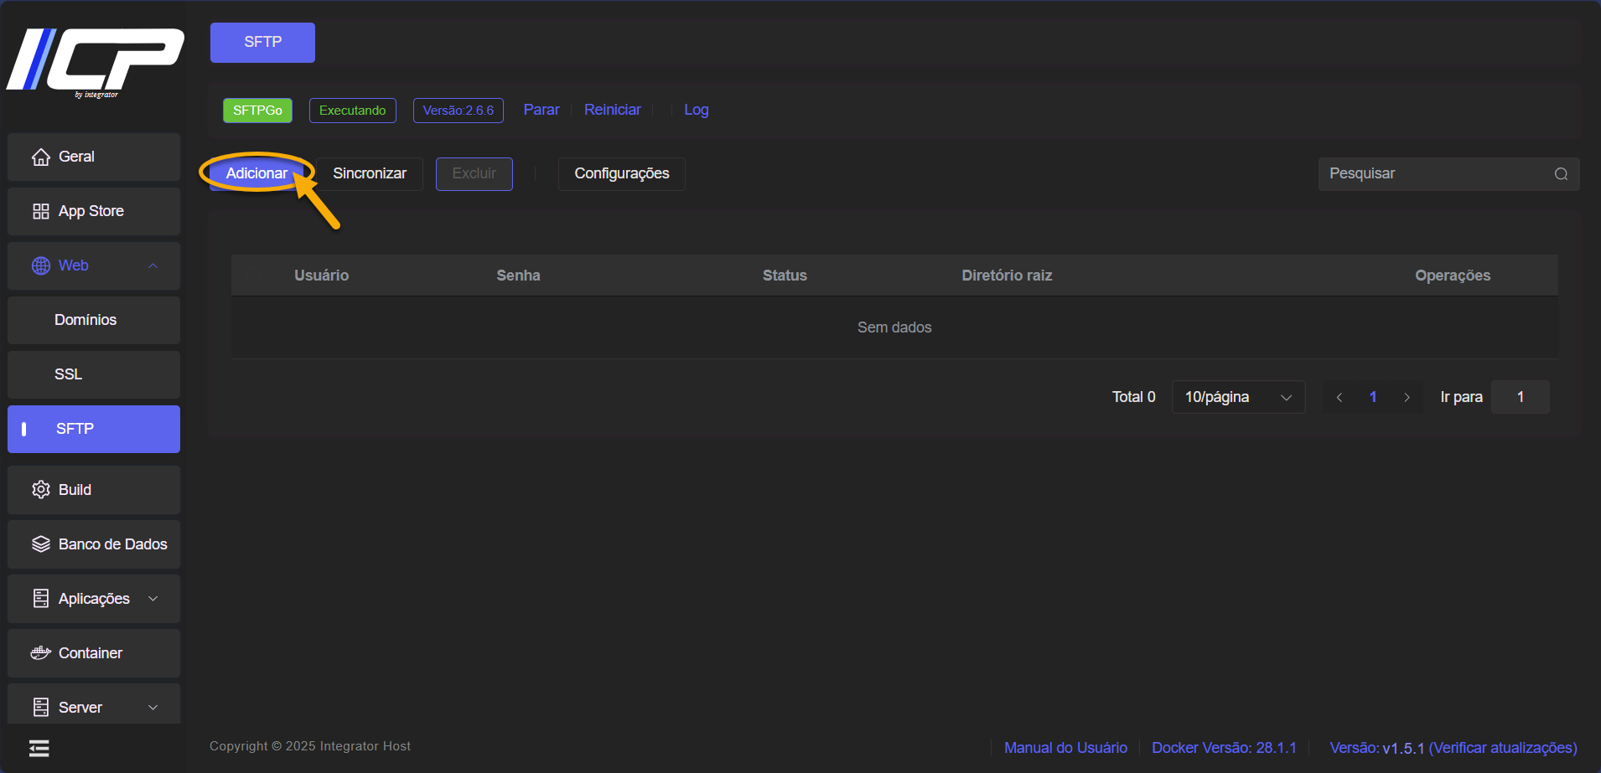Click the App Store grid icon
This screenshot has height=773, width=1601.
coord(40,211)
